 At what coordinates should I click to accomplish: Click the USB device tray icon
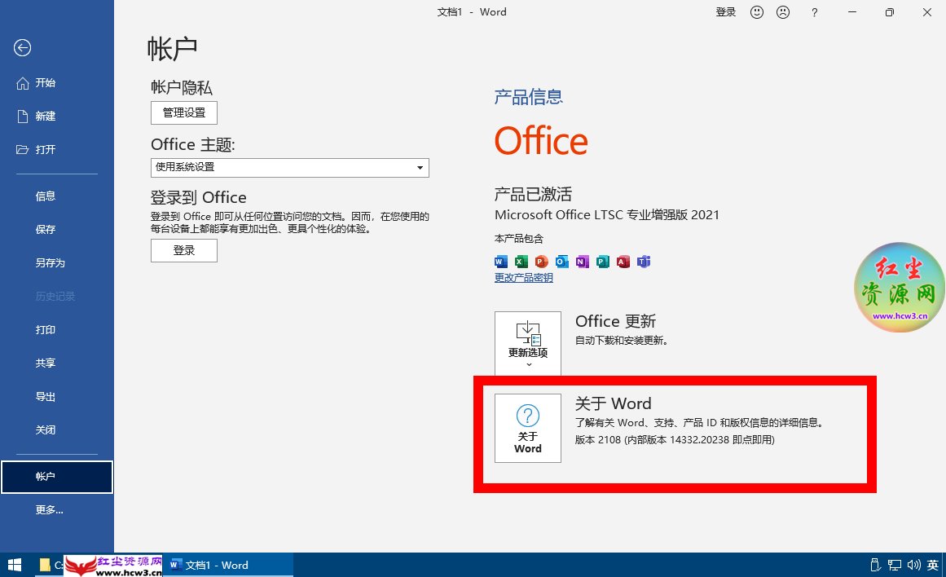[x=876, y=565]
